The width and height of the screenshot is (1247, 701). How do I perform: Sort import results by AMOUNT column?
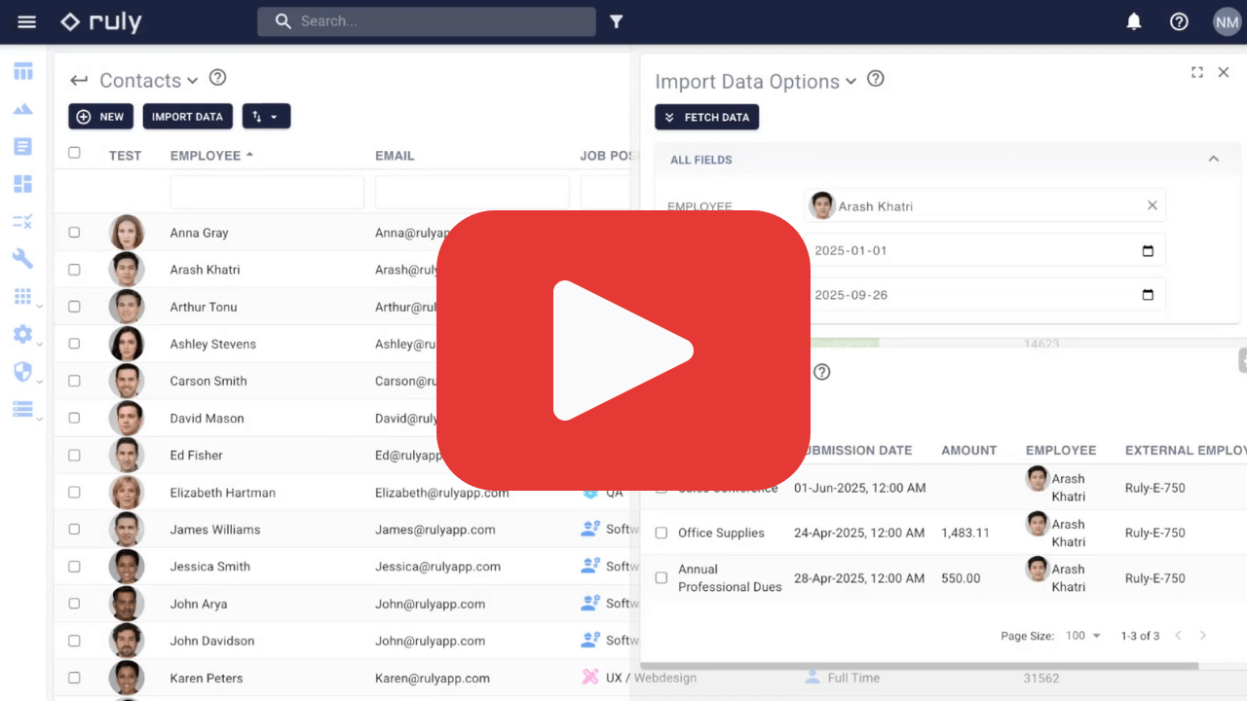pyautogui.click(x=968, y=451)
